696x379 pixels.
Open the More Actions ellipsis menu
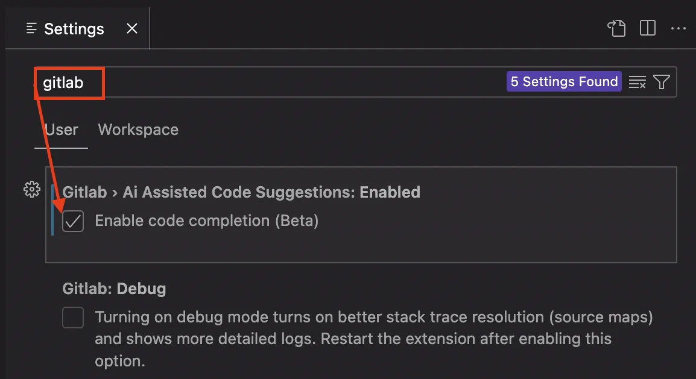(x=679, y=28)
